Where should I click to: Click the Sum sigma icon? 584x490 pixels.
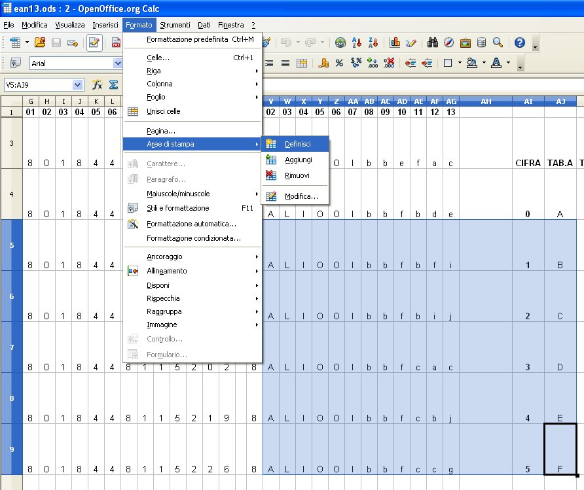(x=114, y=85)
